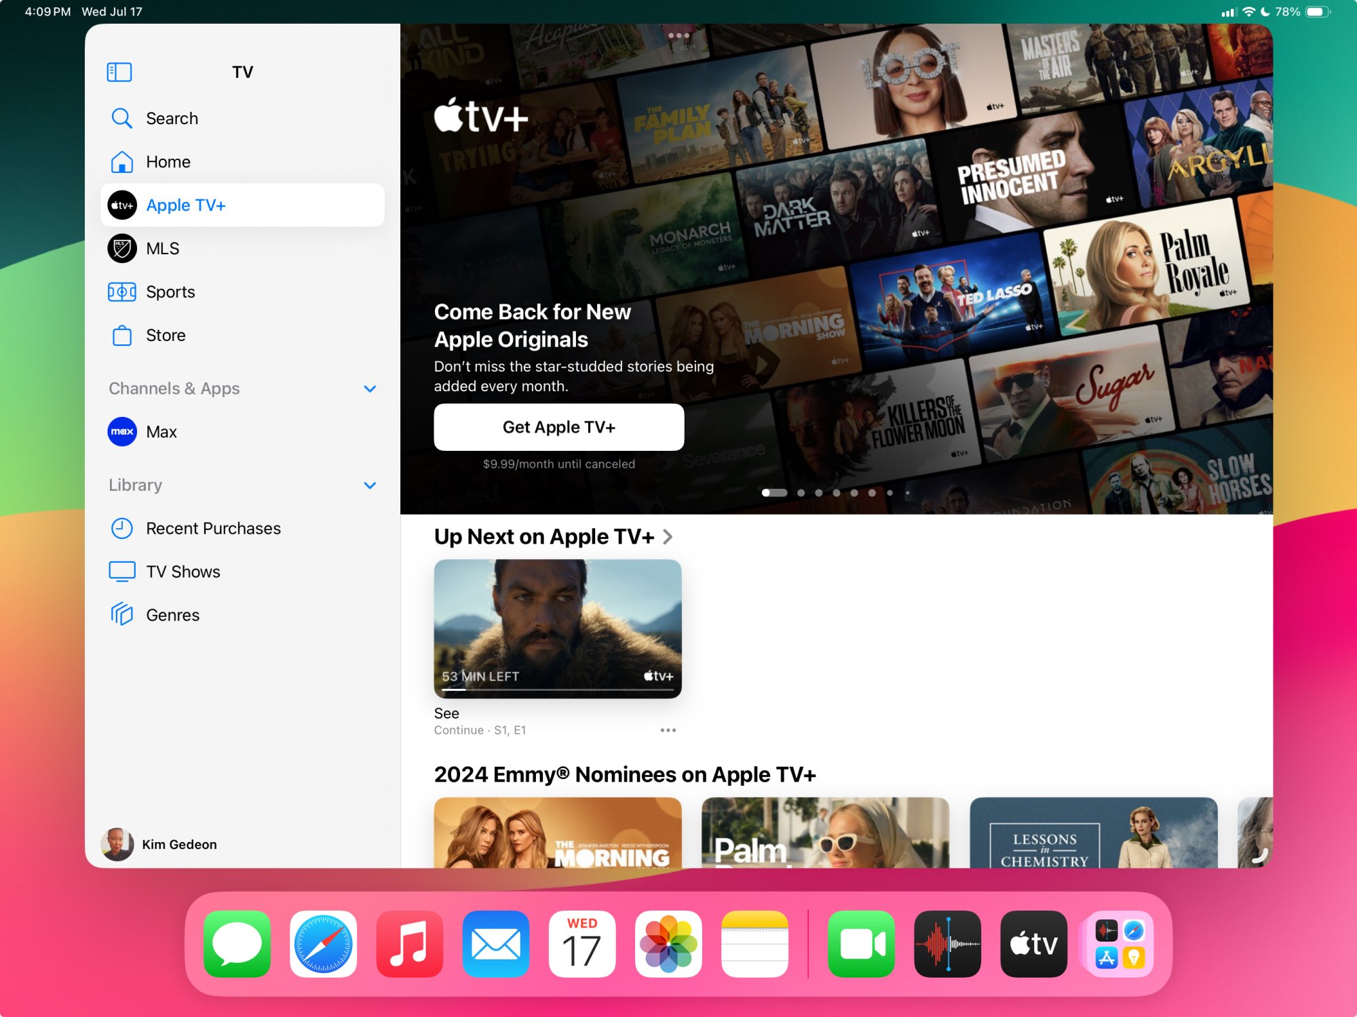1357x1017 pixels.
Task: Open the Max channel
Action: point(161,432)
